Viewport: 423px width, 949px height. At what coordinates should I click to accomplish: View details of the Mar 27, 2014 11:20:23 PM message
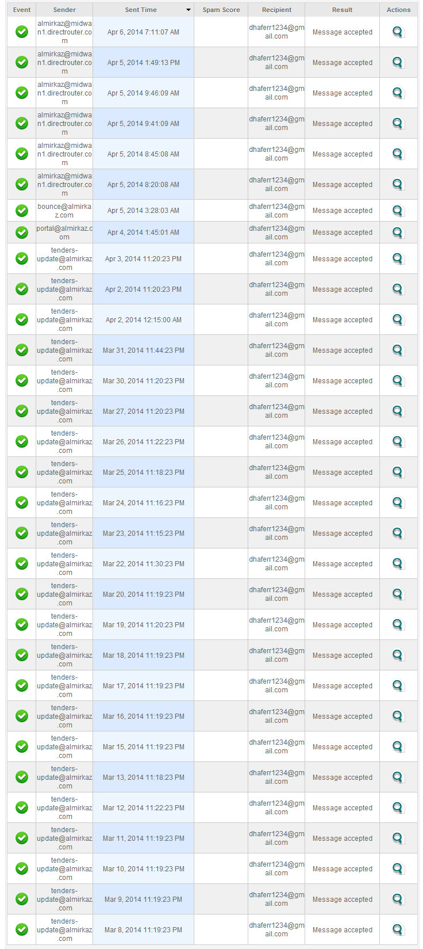398,411
